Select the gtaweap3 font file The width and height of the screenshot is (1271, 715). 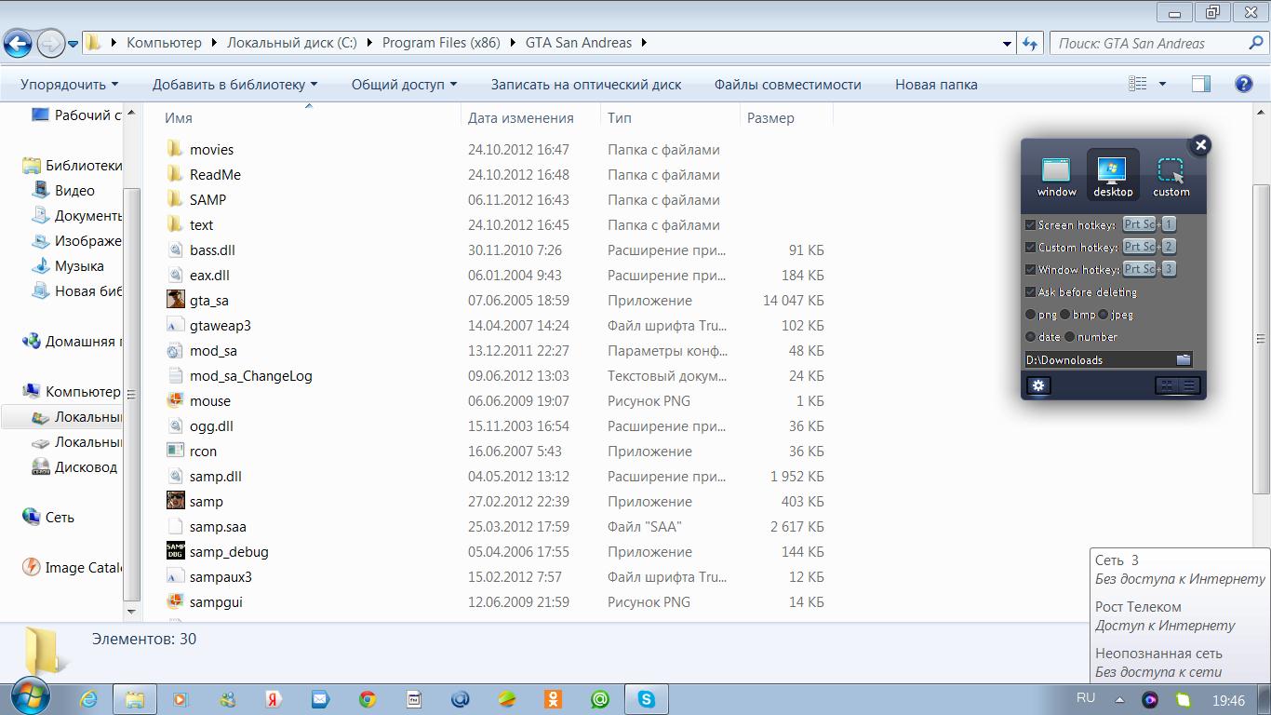pos(220,326)
